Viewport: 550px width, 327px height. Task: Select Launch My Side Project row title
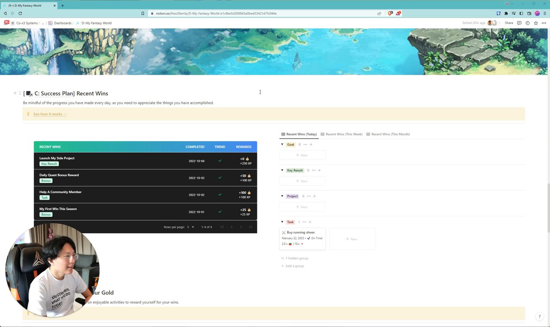[57, 158]
